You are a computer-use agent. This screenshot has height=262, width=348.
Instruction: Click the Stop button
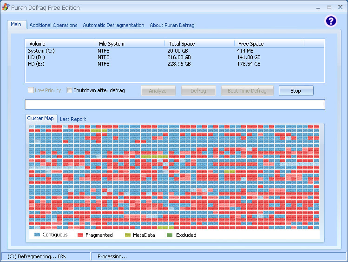point(296,91)
